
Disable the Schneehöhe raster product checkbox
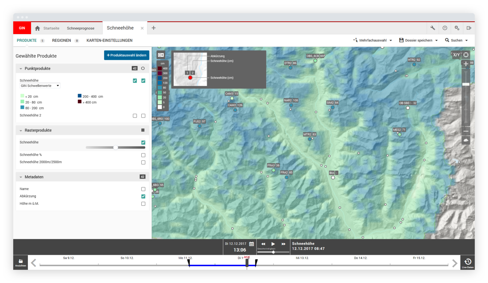point(143,142)
